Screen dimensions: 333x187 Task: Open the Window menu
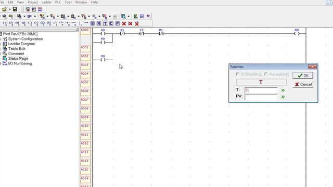[x=81, y=2]
